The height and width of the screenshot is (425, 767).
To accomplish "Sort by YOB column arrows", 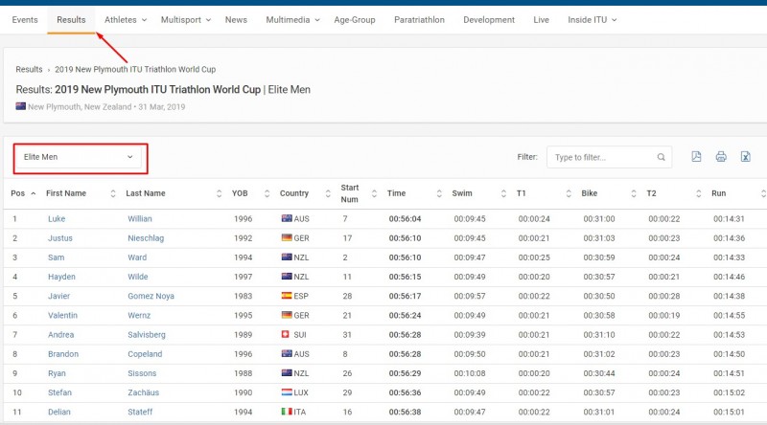I will coord(267,193).
